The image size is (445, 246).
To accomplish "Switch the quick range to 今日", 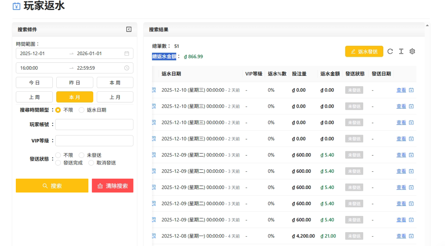I will click(x=34, y=82).
